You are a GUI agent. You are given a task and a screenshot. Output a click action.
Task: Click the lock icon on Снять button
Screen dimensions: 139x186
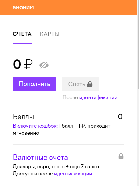coord(90,84)
